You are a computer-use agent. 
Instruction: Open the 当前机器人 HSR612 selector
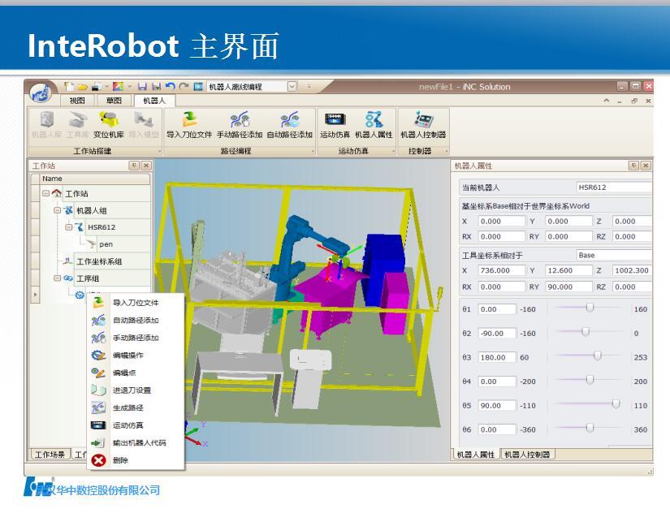[x=614, y=187]
